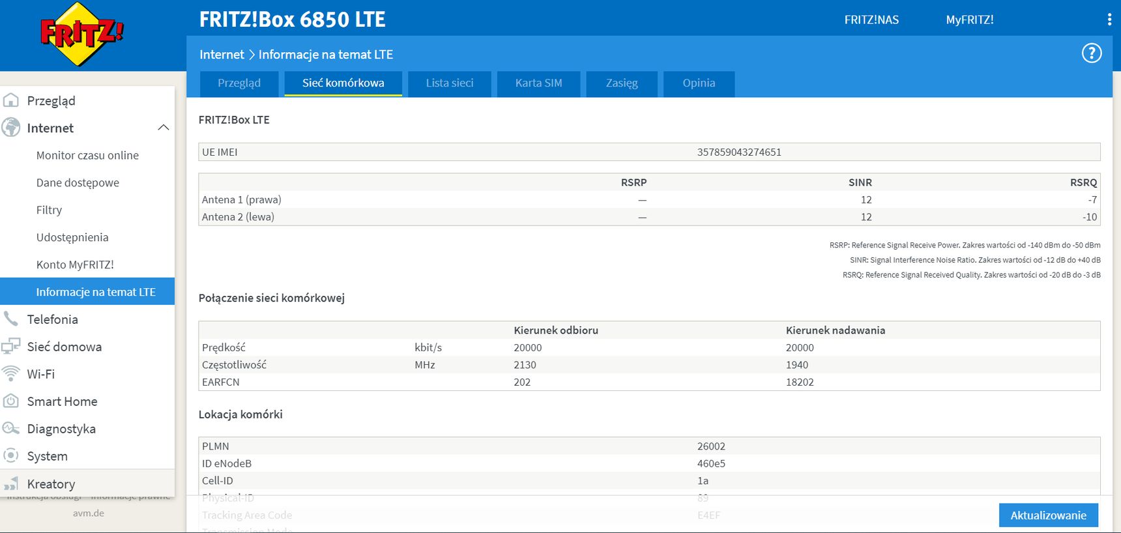Open Monitor czasu online
Viewport: 1121px width, 533px height.
tap(87, 155)
